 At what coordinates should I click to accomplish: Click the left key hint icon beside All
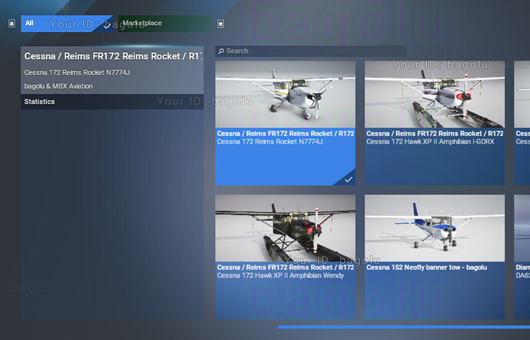click(x=12, y=24)
